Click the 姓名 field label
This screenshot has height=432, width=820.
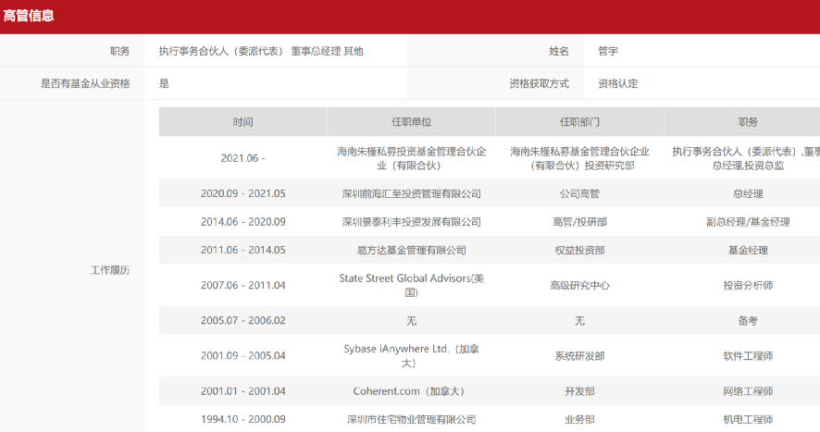[x=558, y=51]
